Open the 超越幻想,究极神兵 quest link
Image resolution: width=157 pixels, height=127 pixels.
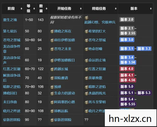(100, 22)
